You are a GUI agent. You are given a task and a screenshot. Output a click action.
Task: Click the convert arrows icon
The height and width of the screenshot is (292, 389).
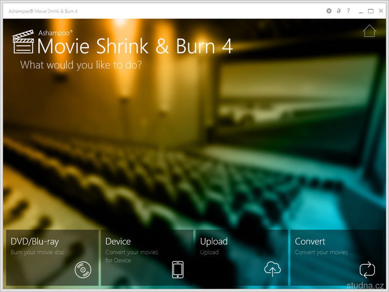367,270
